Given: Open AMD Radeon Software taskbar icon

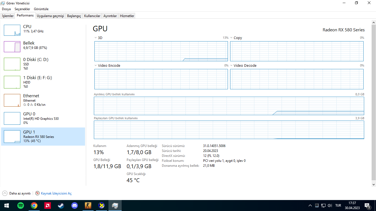Looking at the screenshot, I should click(x=48, y=206).
